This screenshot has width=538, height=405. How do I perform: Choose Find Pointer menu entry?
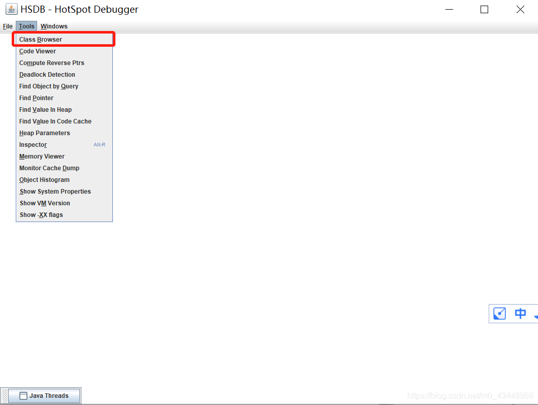point(64,98)
